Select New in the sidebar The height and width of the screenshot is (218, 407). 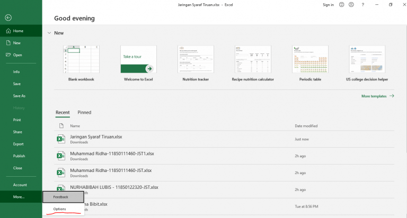21,43
